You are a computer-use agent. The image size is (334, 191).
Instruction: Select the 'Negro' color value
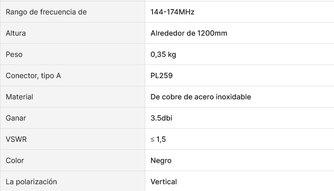click(x=161, y=160)
